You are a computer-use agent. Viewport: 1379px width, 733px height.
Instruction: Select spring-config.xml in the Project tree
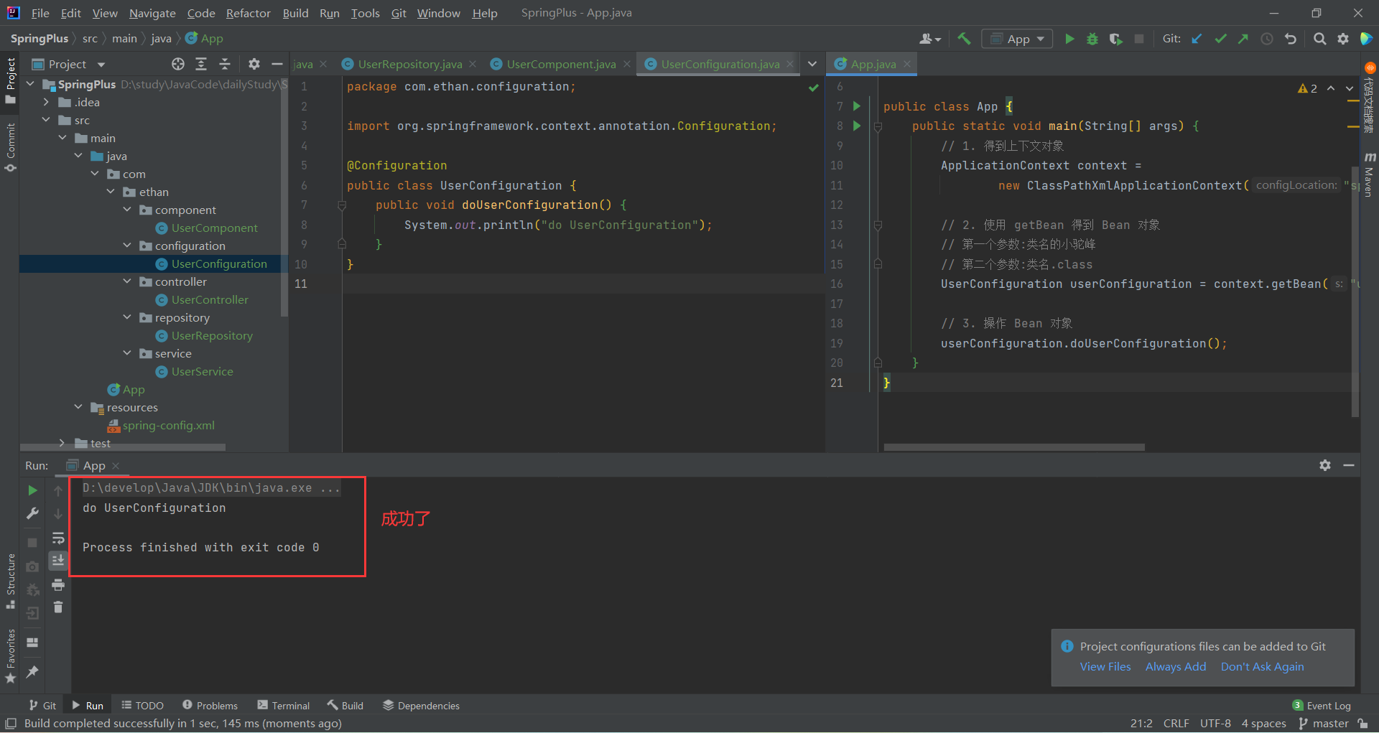168,425
